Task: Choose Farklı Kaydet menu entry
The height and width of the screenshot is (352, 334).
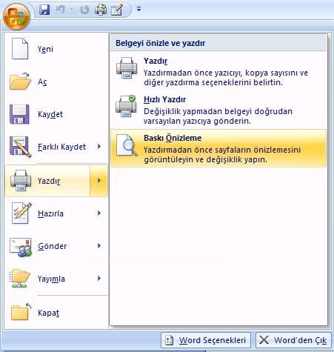Action: [x=61, y=147]
